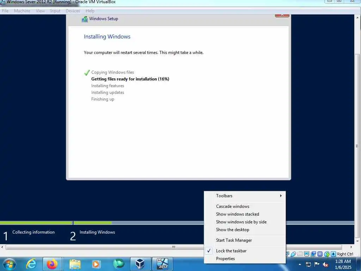Open Windows Explorer folder icon in taskbar
The width and height of the screenshot is (361, 271).
click(75, 264)
